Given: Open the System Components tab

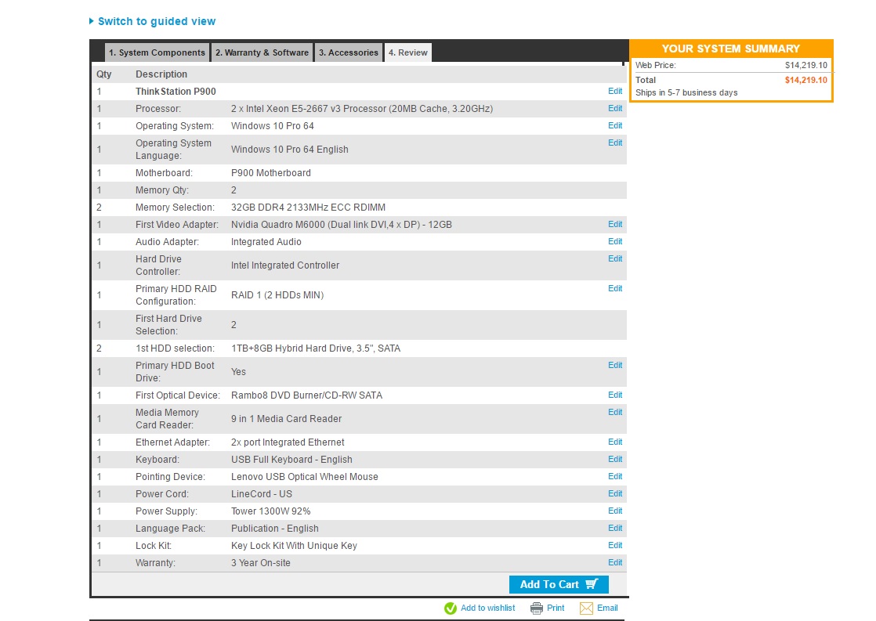Looking at the screenshot, I should coord(157,52).
